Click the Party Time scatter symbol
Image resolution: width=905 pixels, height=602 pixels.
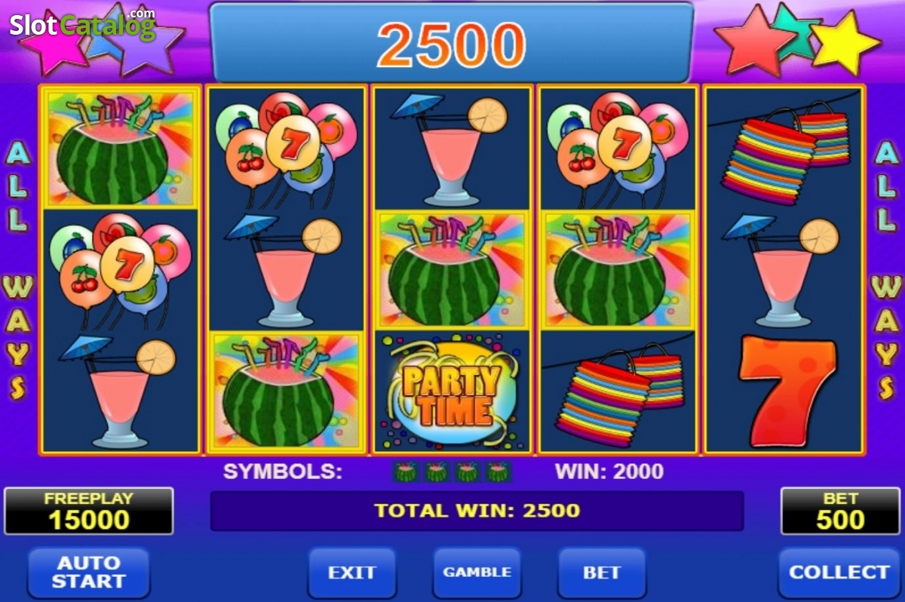(452, 391)
